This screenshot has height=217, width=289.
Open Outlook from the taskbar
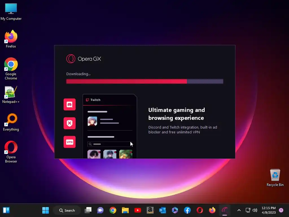162,210
